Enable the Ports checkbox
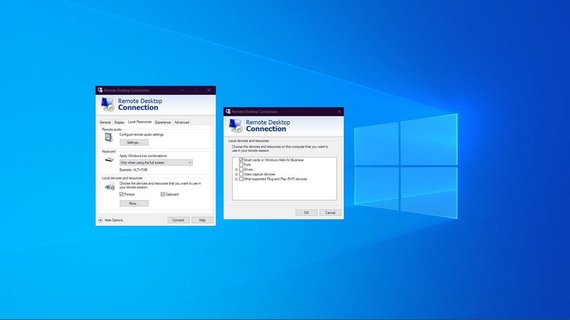The height and width of the screenshot is (320, 570). click(x=241, y=165)
